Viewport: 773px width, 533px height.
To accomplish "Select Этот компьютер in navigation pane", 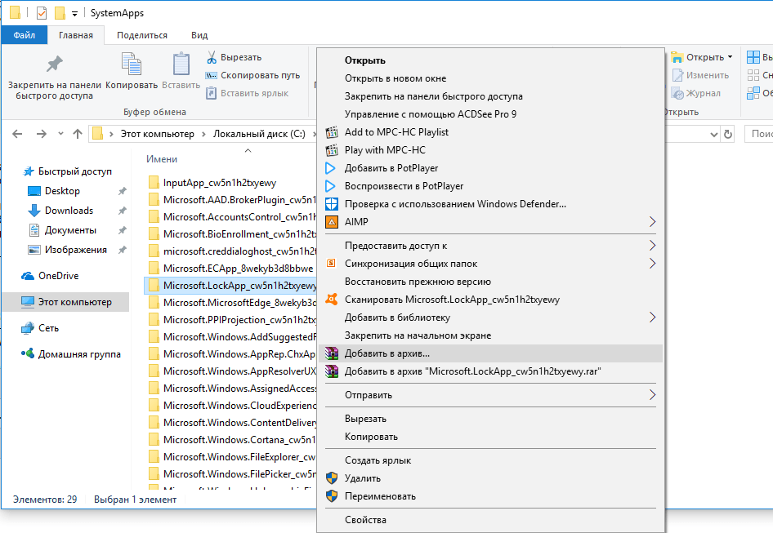I will point(66,302).
